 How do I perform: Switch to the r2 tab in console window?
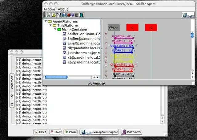[12, 96]
